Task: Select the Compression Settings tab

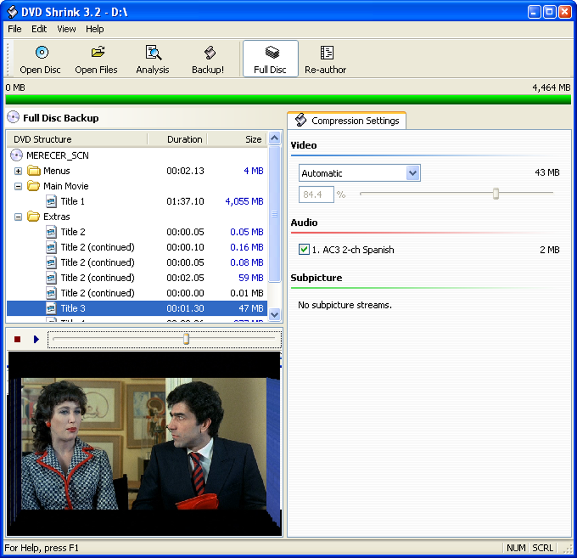Action: click(347, 121)
